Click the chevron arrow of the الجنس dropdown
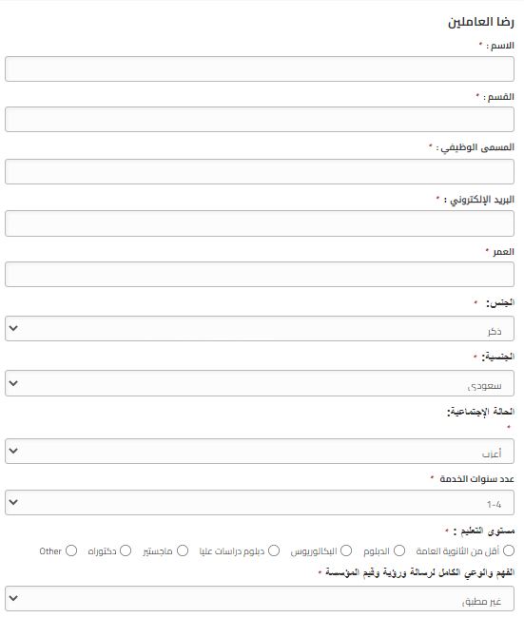This screenshot has height=618, width=524. (x=13, y=328)
